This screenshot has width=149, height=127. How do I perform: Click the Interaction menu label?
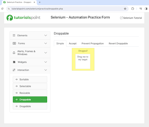coord(23,70)
